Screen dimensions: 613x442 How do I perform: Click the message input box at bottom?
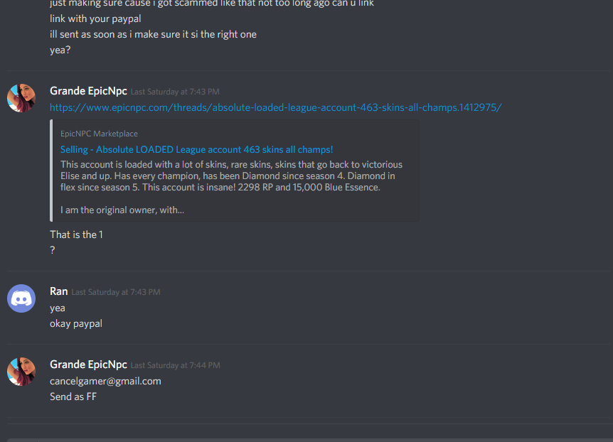coord(309,440)
